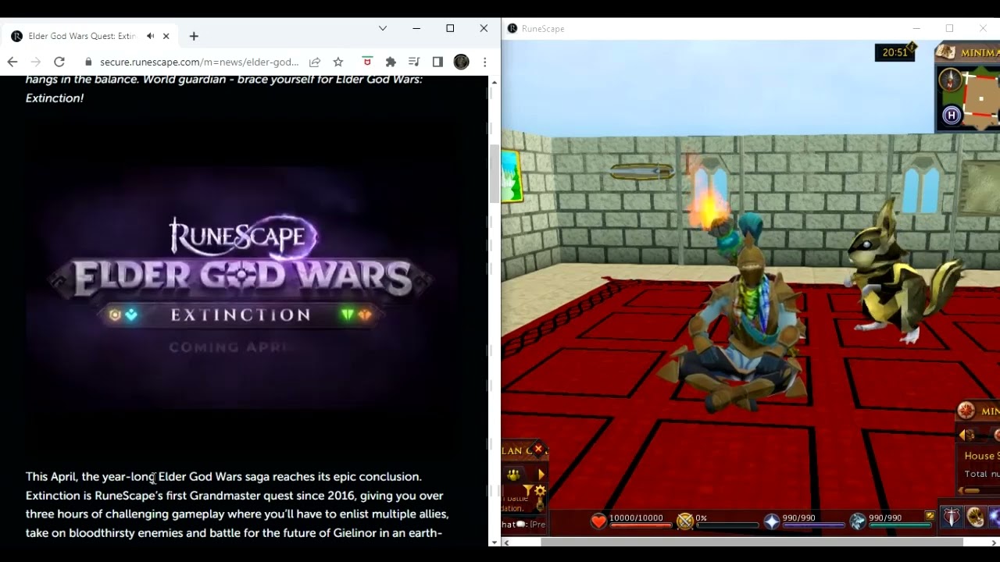The image size is (1000, 562).
Task: Go back in the Chrome browser
Action: click(12, 62)
